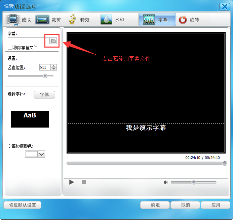Close the 快转功能选项 dialog
Screen dimensions: 233x220
pyautogui.click(x=225, y=6)
